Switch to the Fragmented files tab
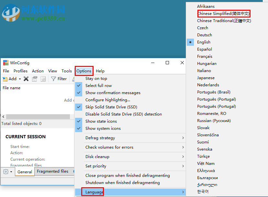 point(52,171)
